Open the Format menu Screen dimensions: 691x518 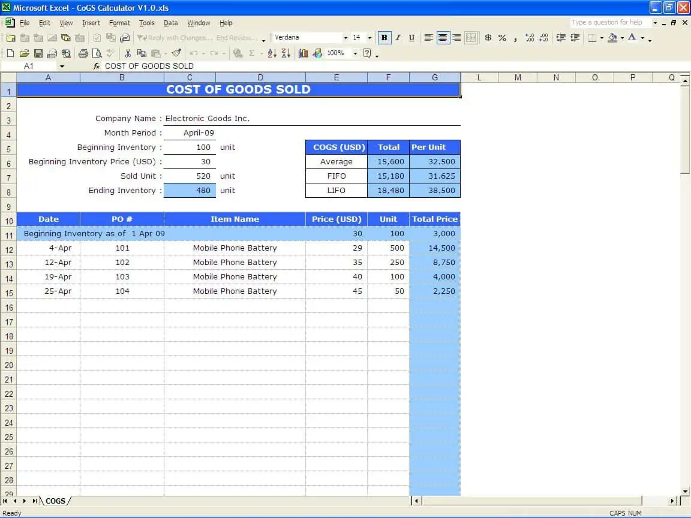click(119, 23)
